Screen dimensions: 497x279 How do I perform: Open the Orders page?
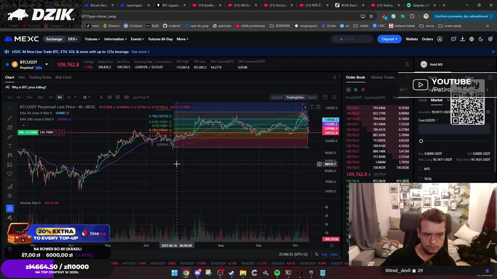coord(427,39)
